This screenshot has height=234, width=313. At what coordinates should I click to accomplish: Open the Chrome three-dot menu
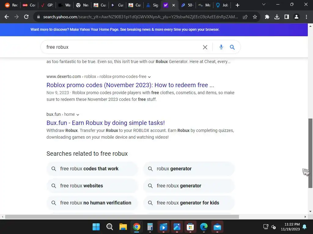click(306, 17)
